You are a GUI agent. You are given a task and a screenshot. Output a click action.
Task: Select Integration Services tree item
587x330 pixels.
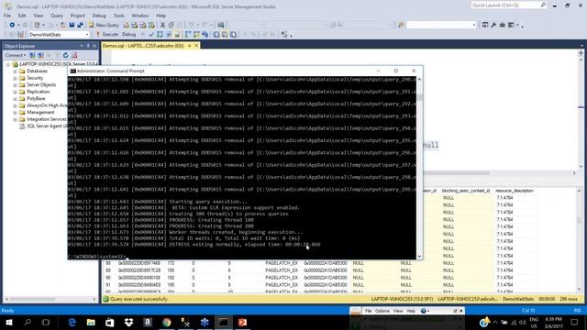43,119
